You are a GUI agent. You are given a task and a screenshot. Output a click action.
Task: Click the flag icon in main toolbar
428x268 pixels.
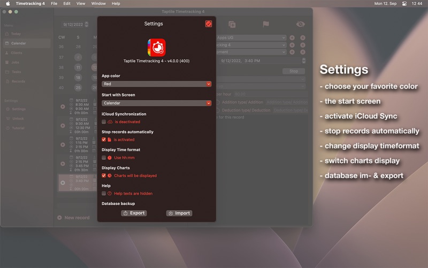pyautogui.click(x=266, y=24)
